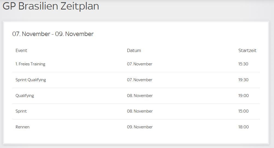
Task: Click the 19:30 start time
Action: click(243, 80)
